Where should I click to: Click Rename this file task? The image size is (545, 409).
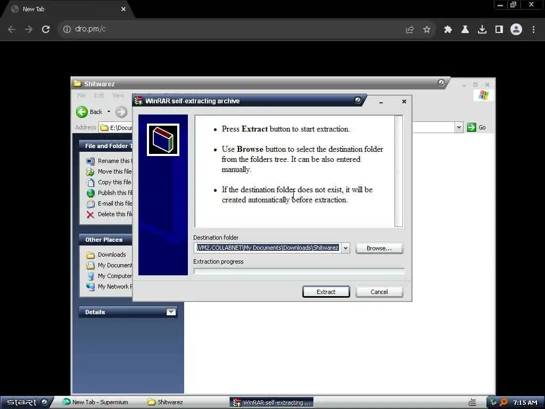click(x=109, y=161)
